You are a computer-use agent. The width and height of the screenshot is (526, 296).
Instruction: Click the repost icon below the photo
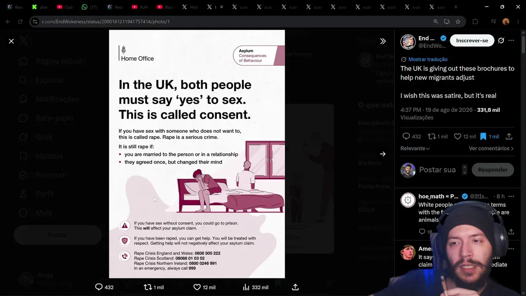pos(148,287)
